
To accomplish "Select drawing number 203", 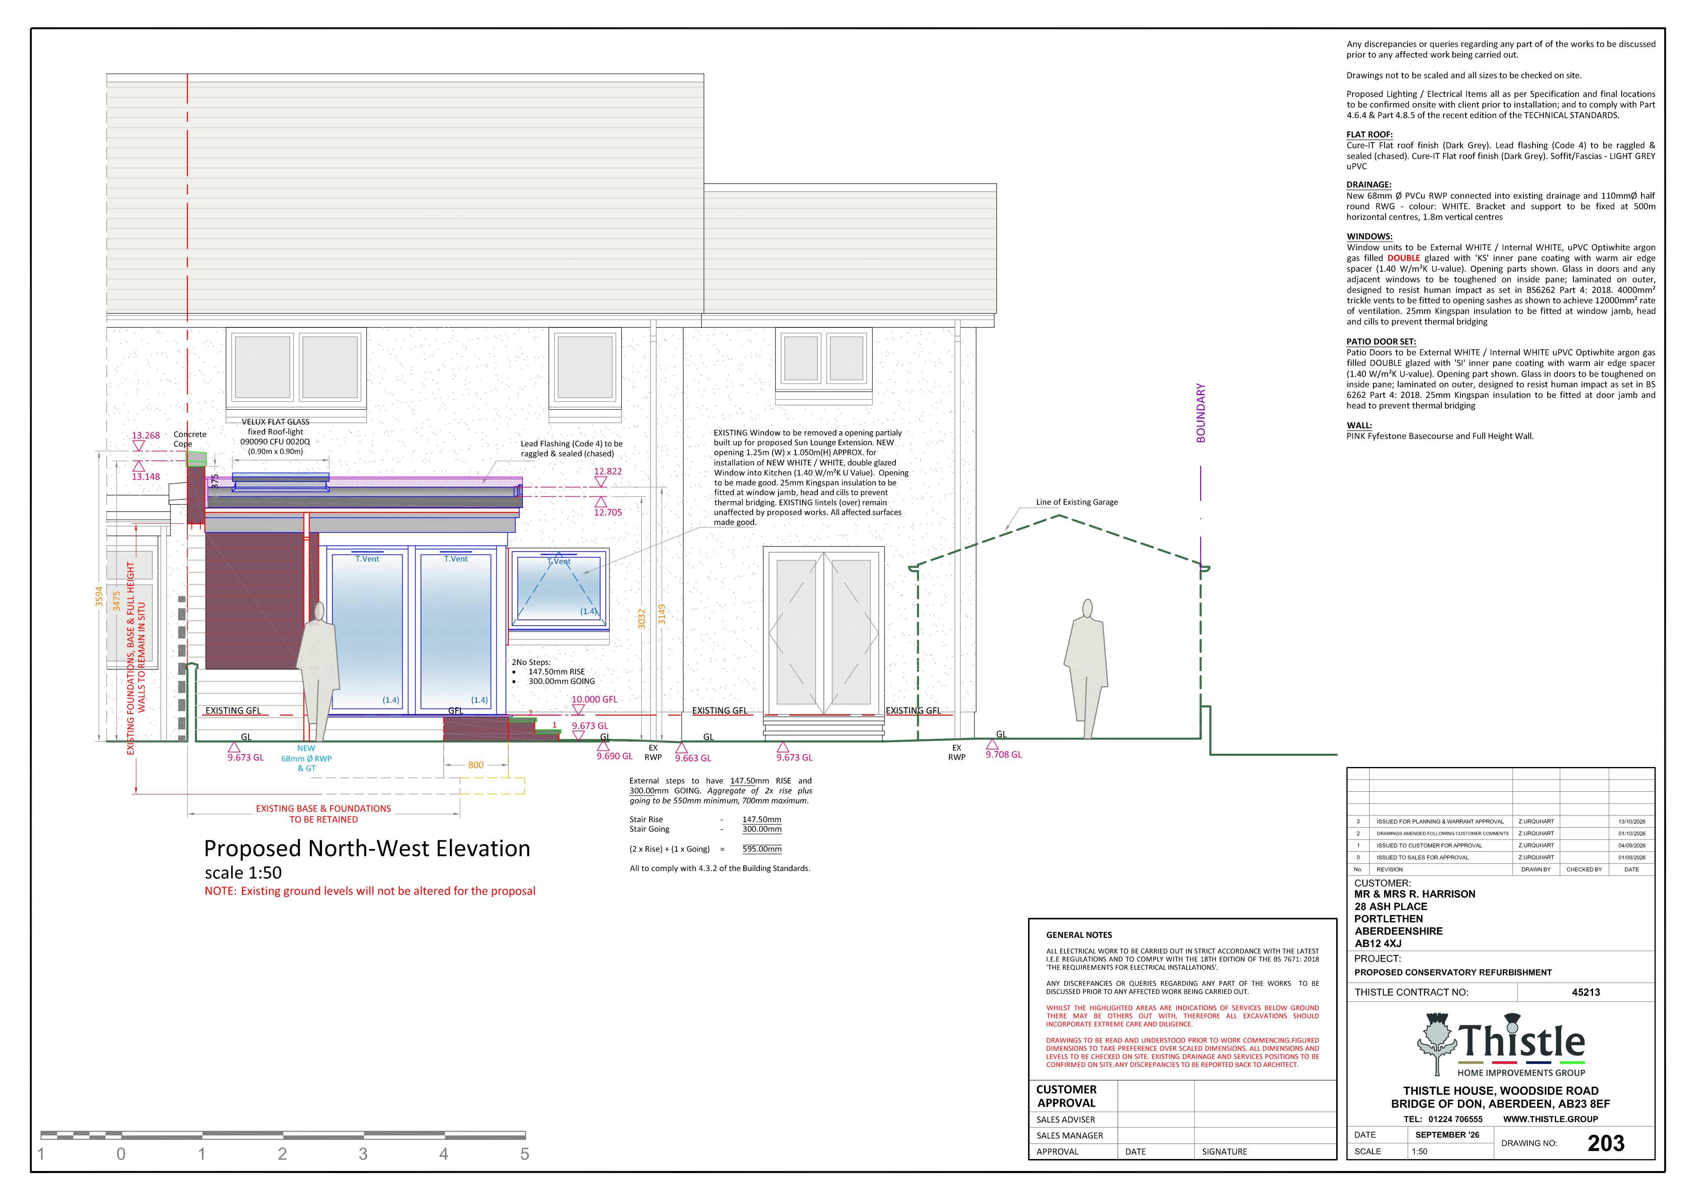I will [1606, 1143].
